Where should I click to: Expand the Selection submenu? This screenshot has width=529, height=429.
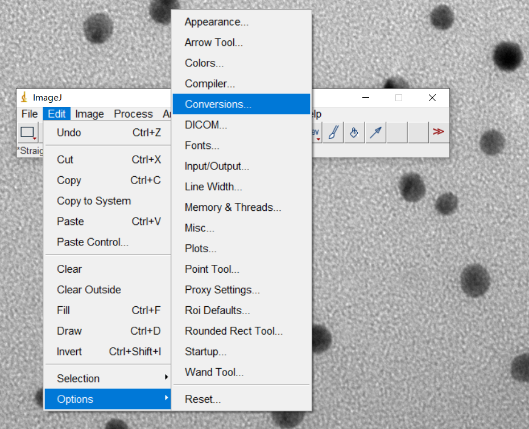tap(166, 378)
